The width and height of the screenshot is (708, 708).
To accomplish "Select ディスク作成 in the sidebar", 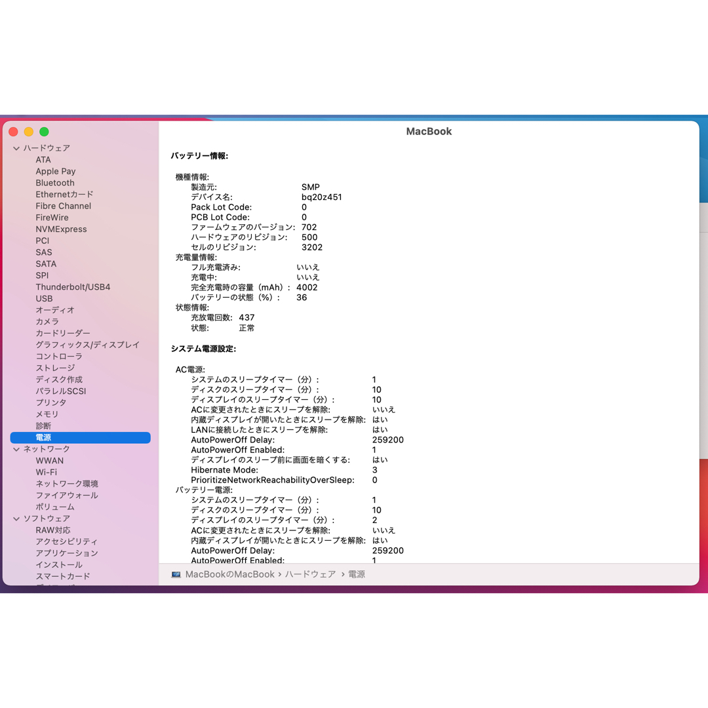I will [x=59, y=380].
